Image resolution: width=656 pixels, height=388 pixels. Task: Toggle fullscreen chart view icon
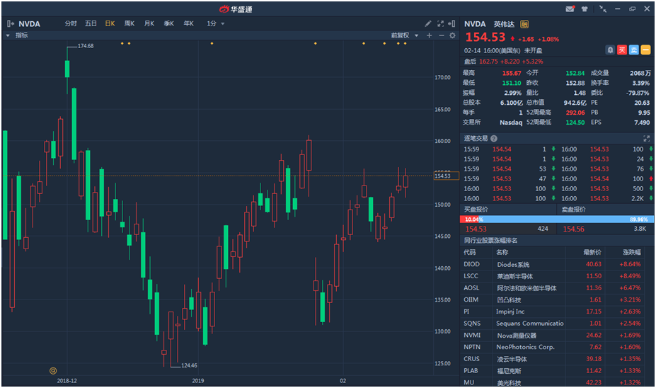coord(440,23)
